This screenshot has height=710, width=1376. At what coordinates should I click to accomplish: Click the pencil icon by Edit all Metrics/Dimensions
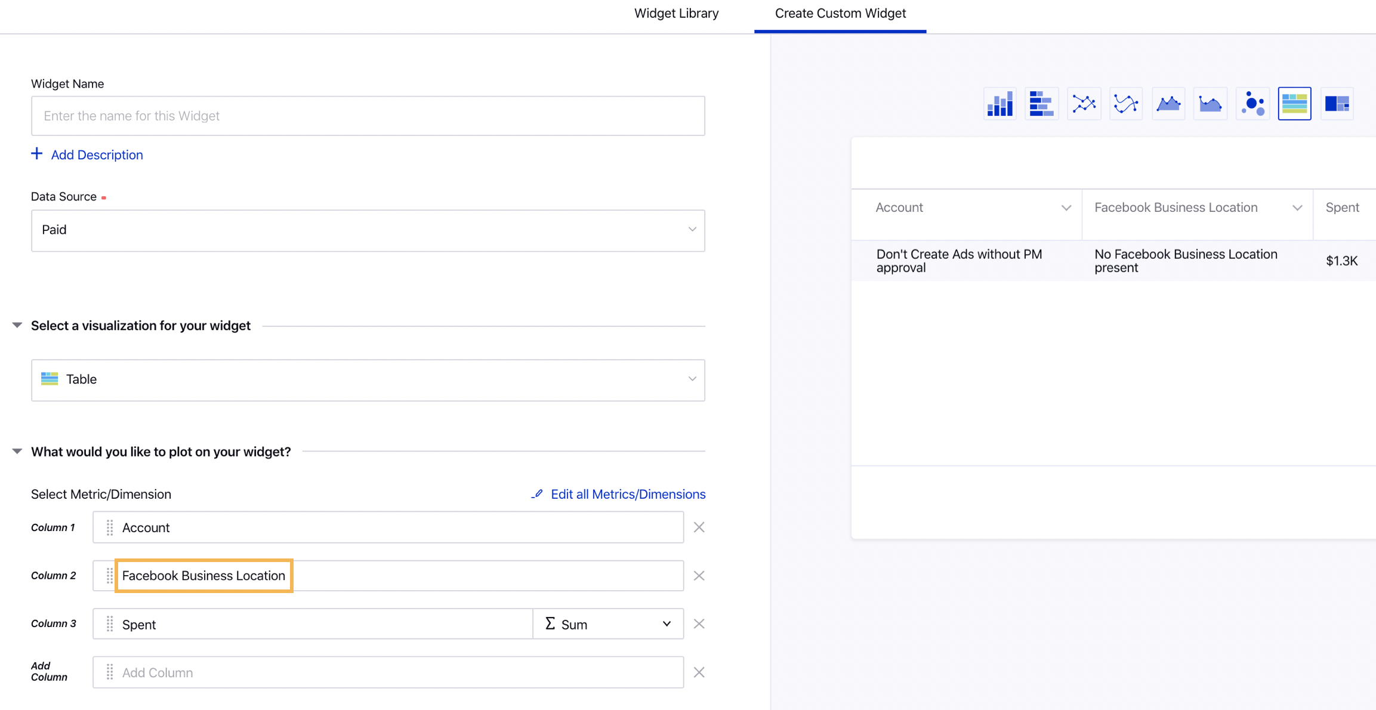click(x=537, y=494)
